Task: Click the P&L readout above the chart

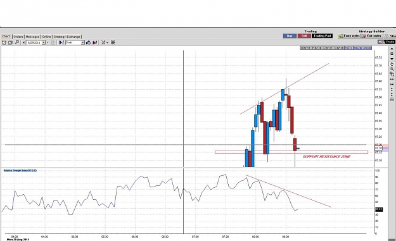Action: (x=362, y=48)
